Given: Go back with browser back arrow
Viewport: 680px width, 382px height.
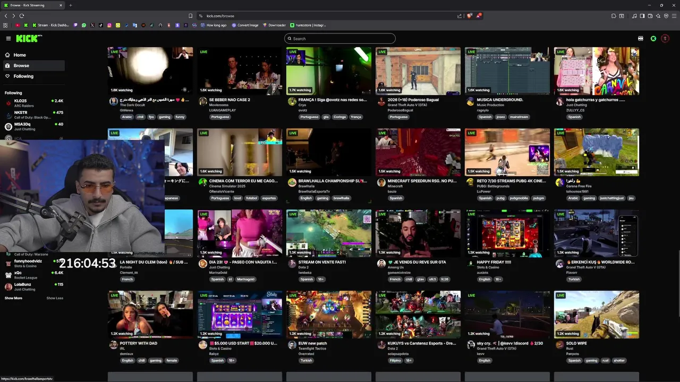Looking at the screenshot, I should coord(6,16).
